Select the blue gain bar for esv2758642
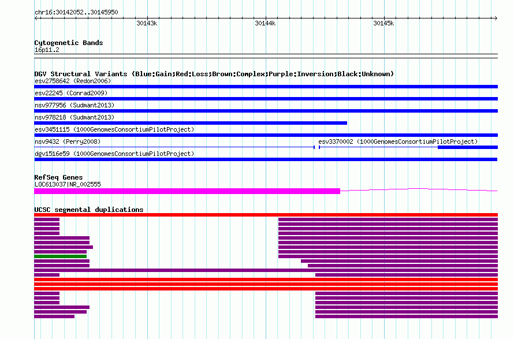514x339 pixels. tap(266, 87)
